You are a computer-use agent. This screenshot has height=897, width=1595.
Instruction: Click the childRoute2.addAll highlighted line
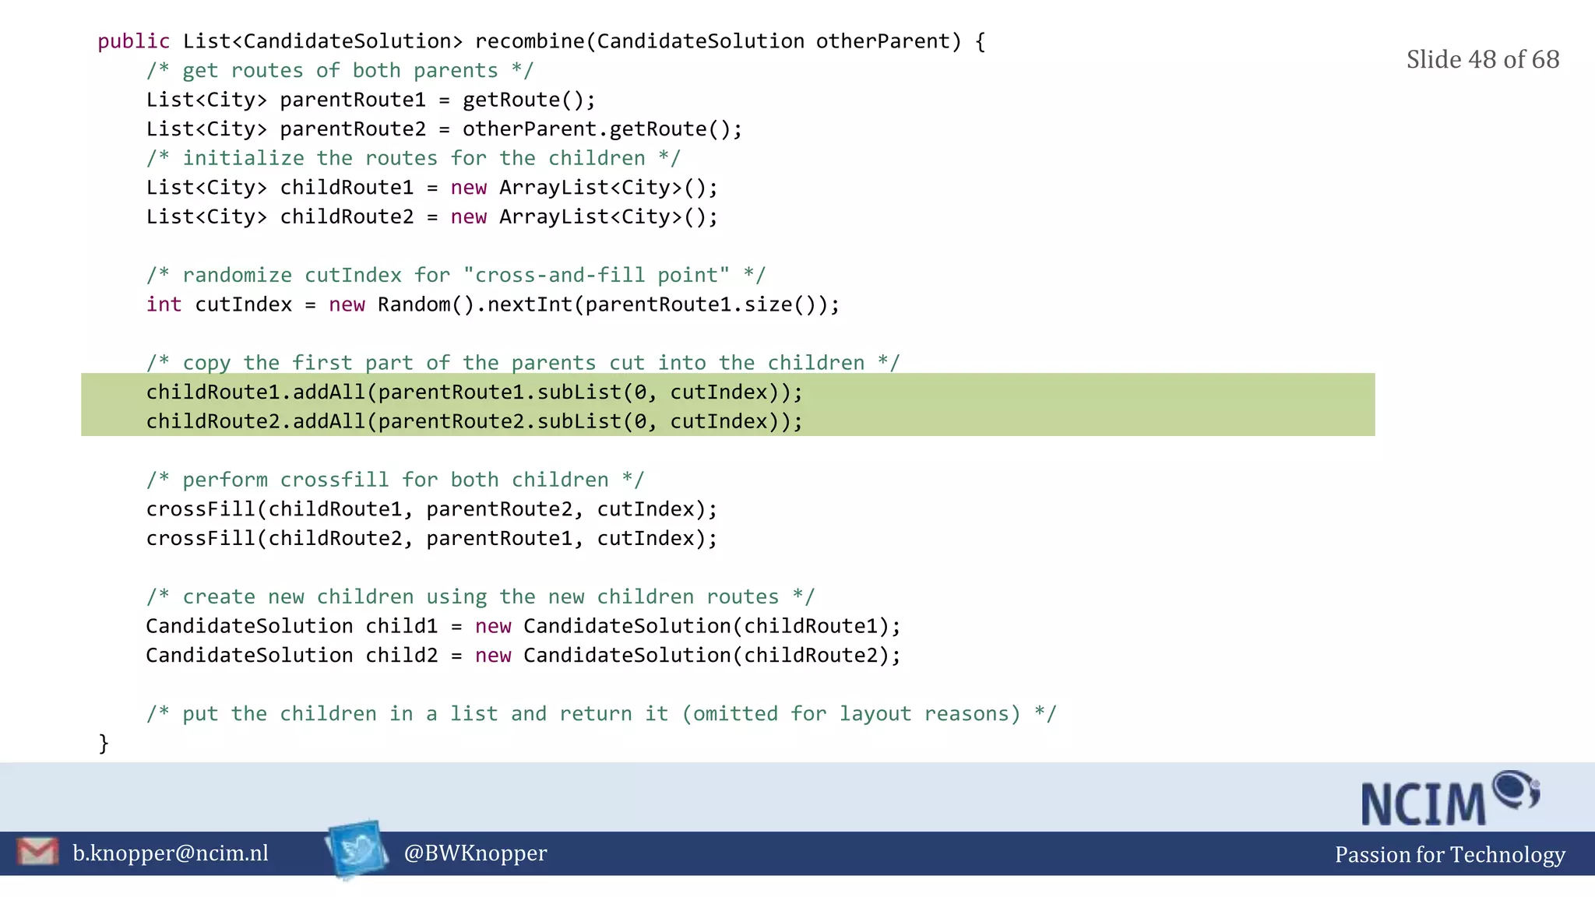tap(474, 421)
